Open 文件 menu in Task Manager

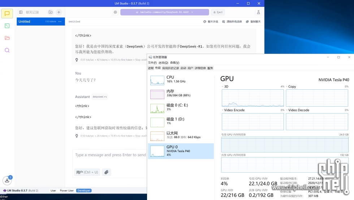(152, 63)
